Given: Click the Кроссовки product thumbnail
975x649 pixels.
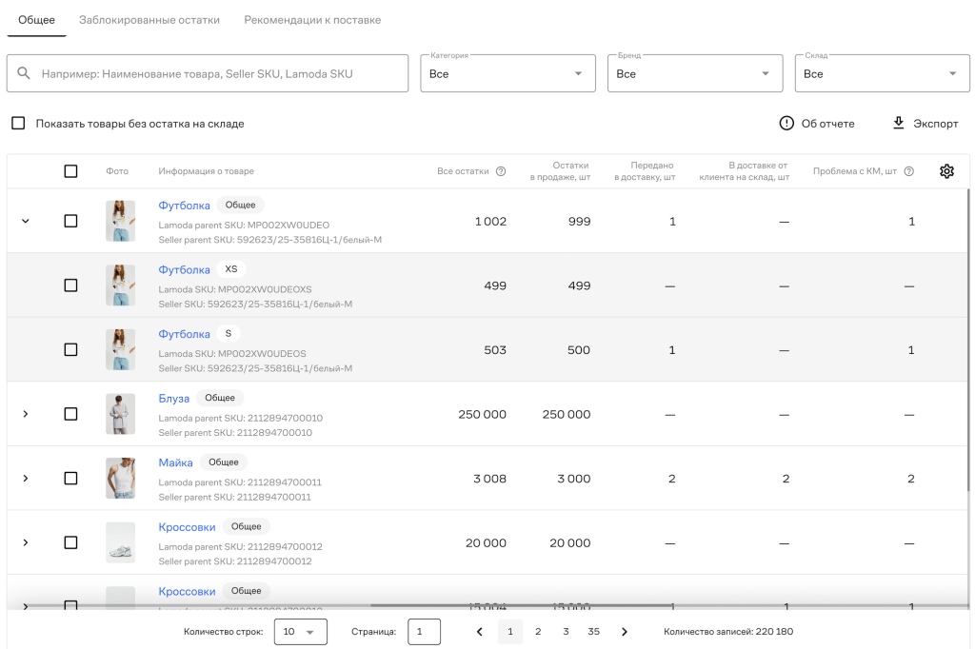Looking at the screenshot, I should tap(121, 542).
